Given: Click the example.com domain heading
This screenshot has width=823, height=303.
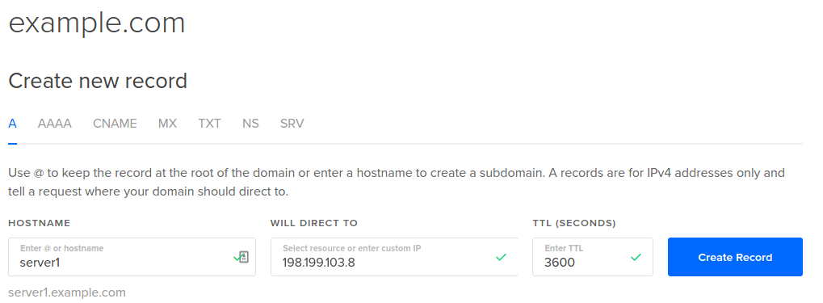Looking at the screenshot, I should pyautogui.click(x=97, y=23).
